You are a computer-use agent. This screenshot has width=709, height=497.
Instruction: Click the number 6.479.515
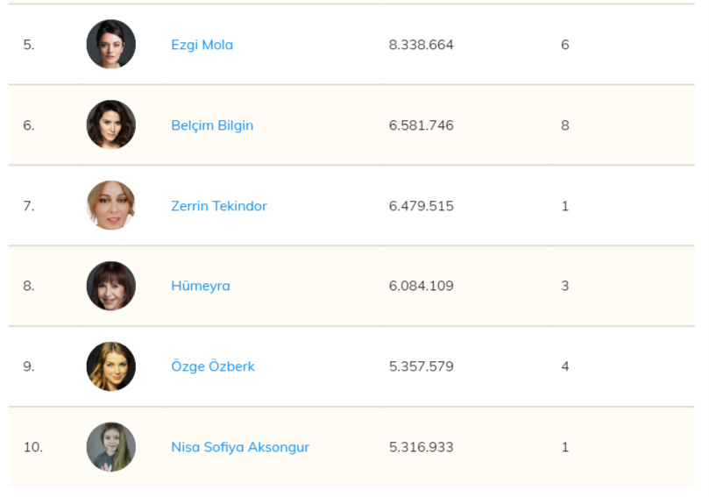pyautogui.click(x=422, y=206)
